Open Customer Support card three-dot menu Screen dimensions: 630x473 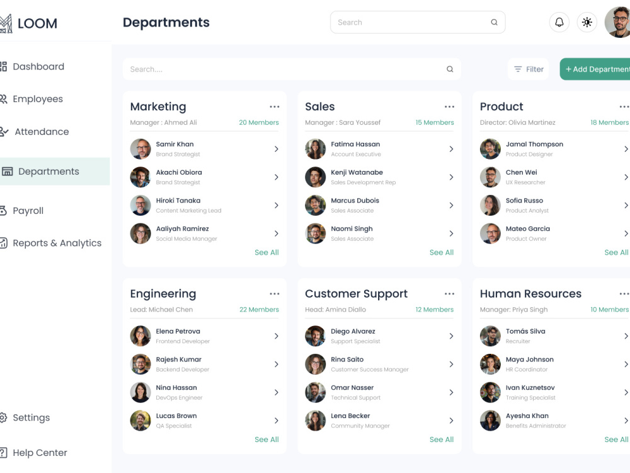pos(449,294)
